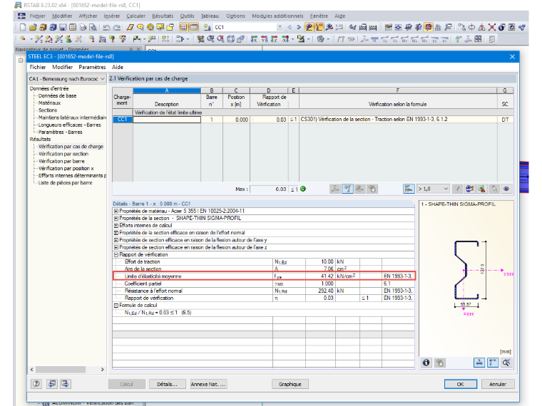Image resolution: width=542 pixels, height=406 pixels.
Task: Click the Open folder icon in RSTAB toolbar
Action: 33,27
